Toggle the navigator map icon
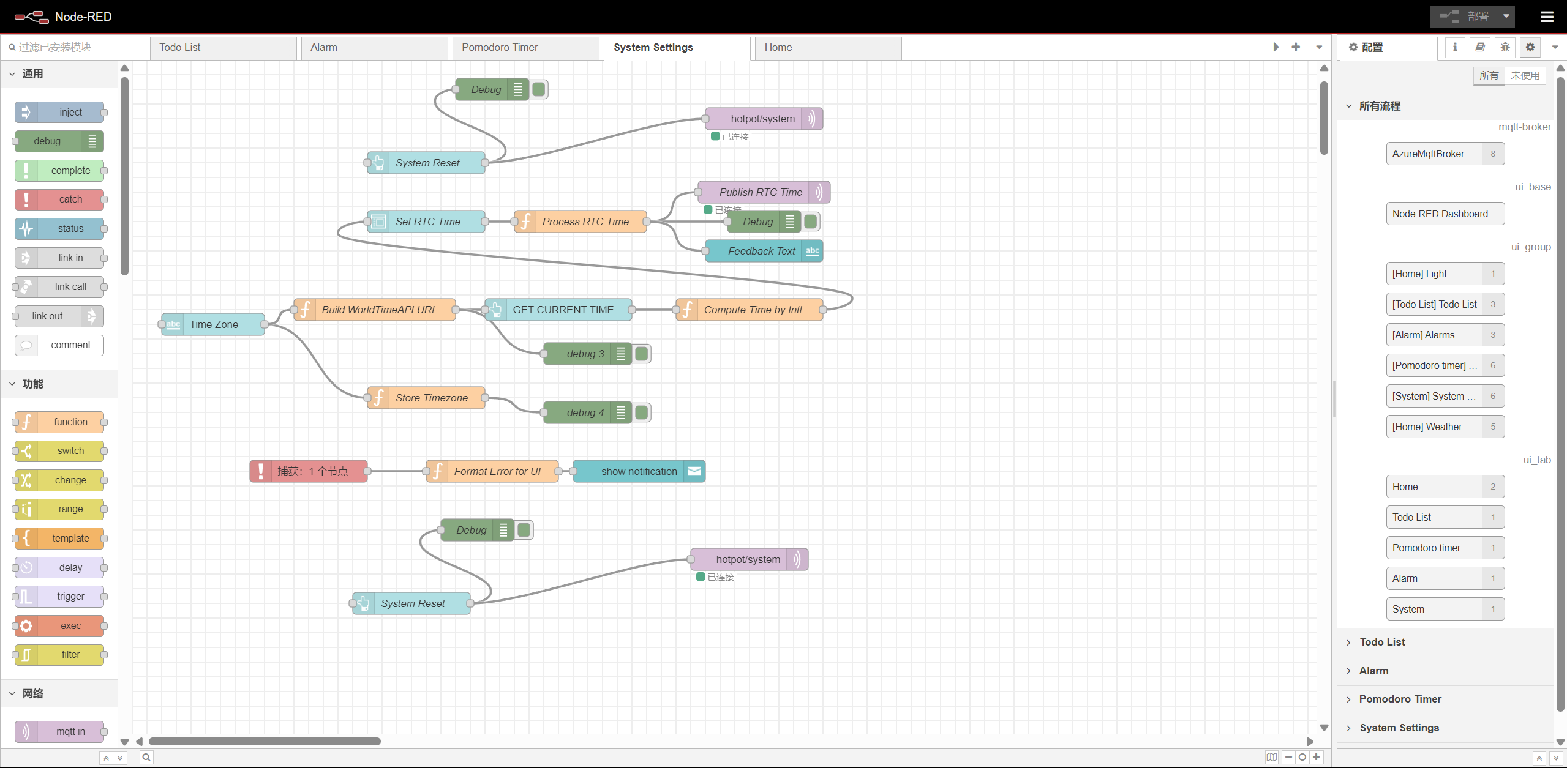This screenshot has height=768, width=1567. [x=1272, y=758]
